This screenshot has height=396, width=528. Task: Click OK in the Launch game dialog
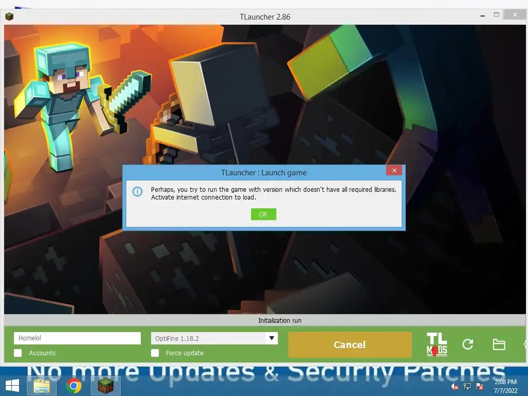(x=263, y=214)
